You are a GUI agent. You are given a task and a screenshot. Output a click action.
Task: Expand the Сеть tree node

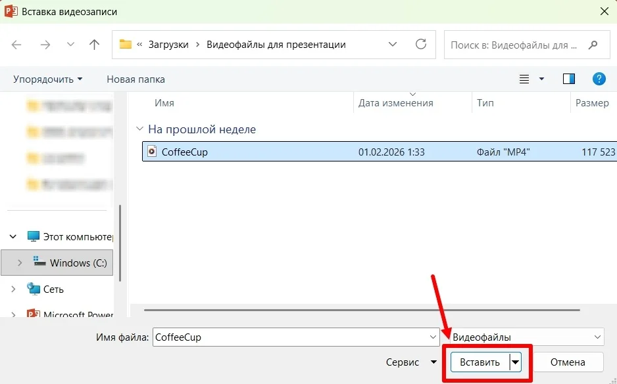13,289
